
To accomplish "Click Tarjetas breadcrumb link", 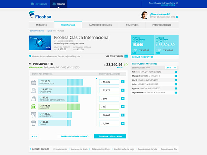I will pyautogui.click(x=49, y=31).
